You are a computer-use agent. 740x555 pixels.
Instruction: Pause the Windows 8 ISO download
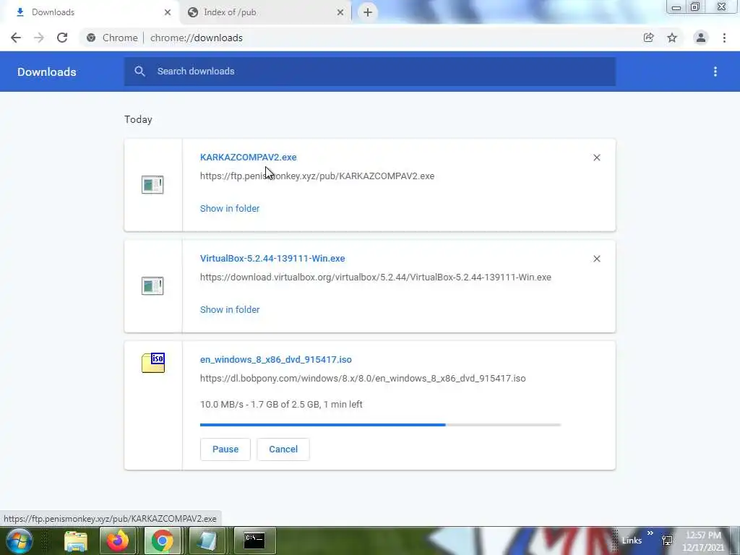225,449
